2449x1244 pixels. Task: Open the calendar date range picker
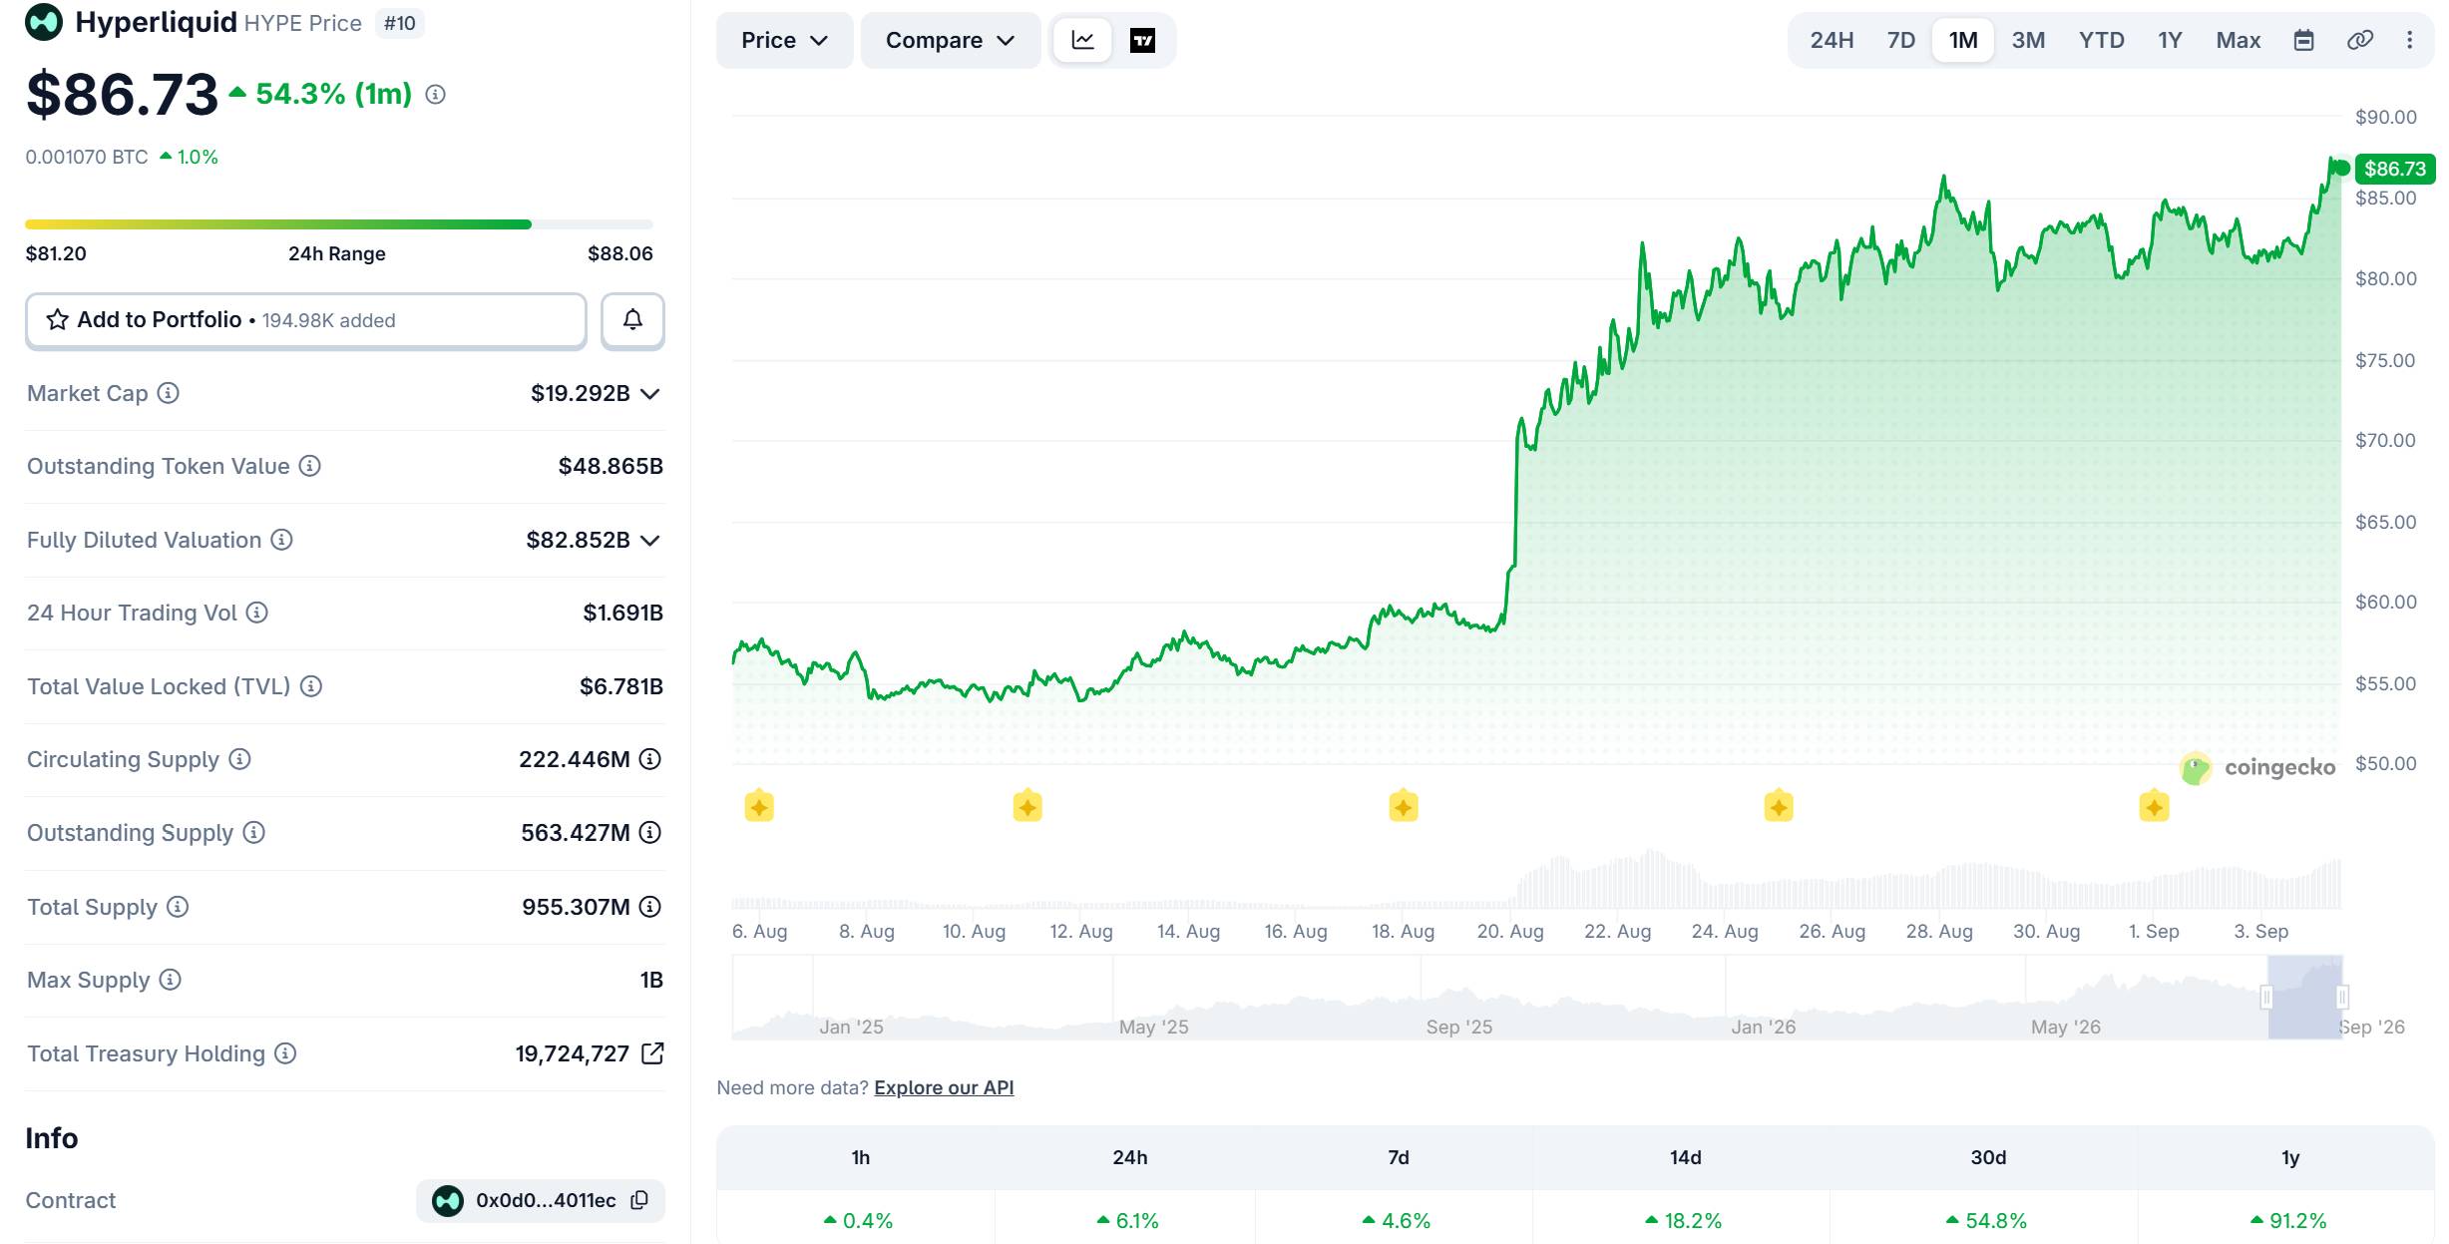click(2303, 40)
